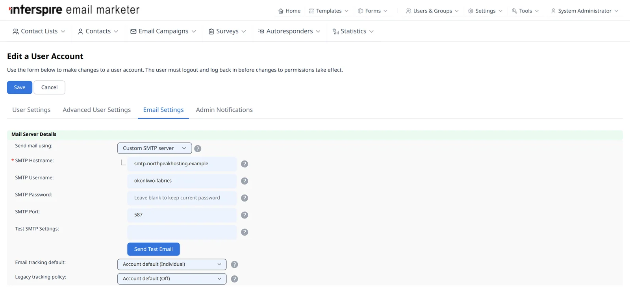Click the Surveys clipboard icon
Screen dimensions: 630x294
211,31
